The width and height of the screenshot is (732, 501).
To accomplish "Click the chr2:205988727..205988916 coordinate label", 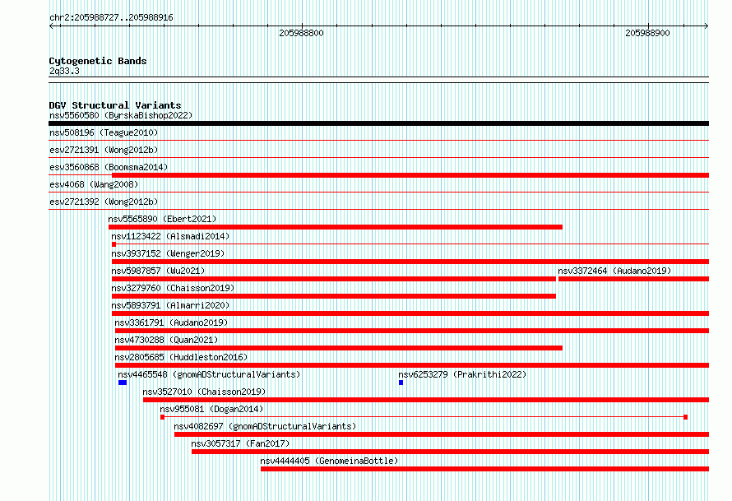I will point(111,17).
